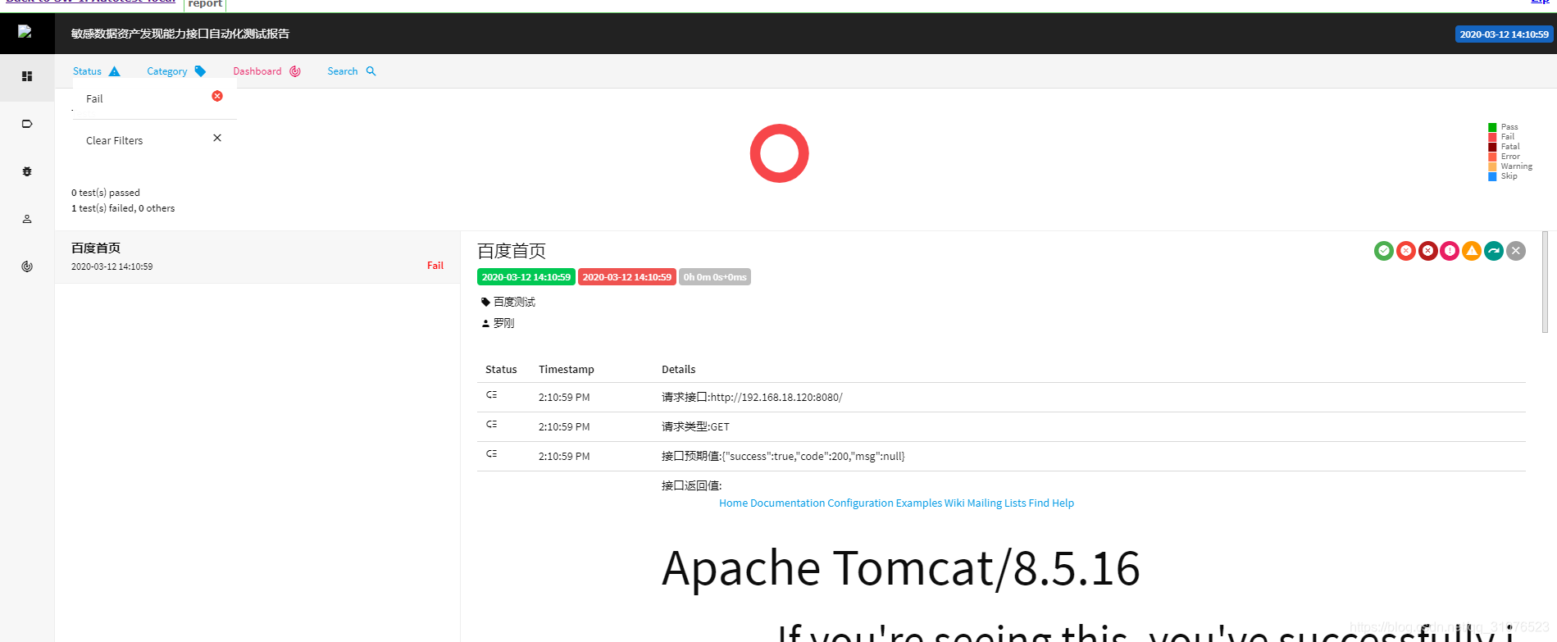
Task: Click the Status column header in steps table
Action: pyautogui.click(x=501, y=370)
